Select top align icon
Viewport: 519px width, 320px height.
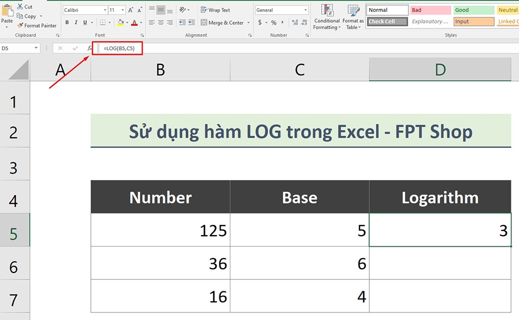pyautogui.click(x=151, y=10)
